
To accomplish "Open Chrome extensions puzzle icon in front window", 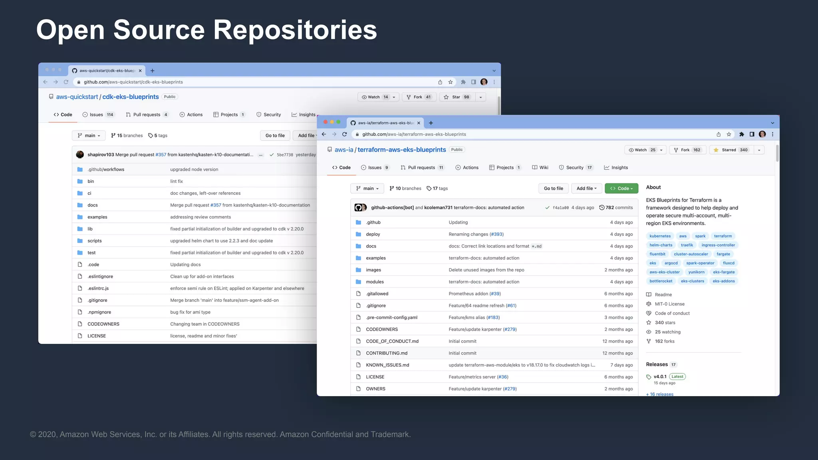I will click(741, 134).
